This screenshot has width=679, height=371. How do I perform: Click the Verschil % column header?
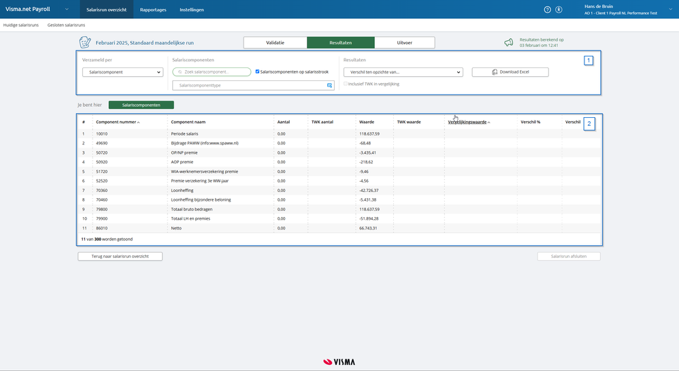[x=531, y=123]
